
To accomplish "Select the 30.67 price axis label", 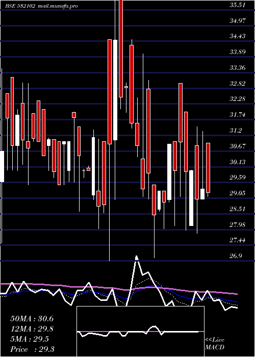I will [x=238, y=146].
